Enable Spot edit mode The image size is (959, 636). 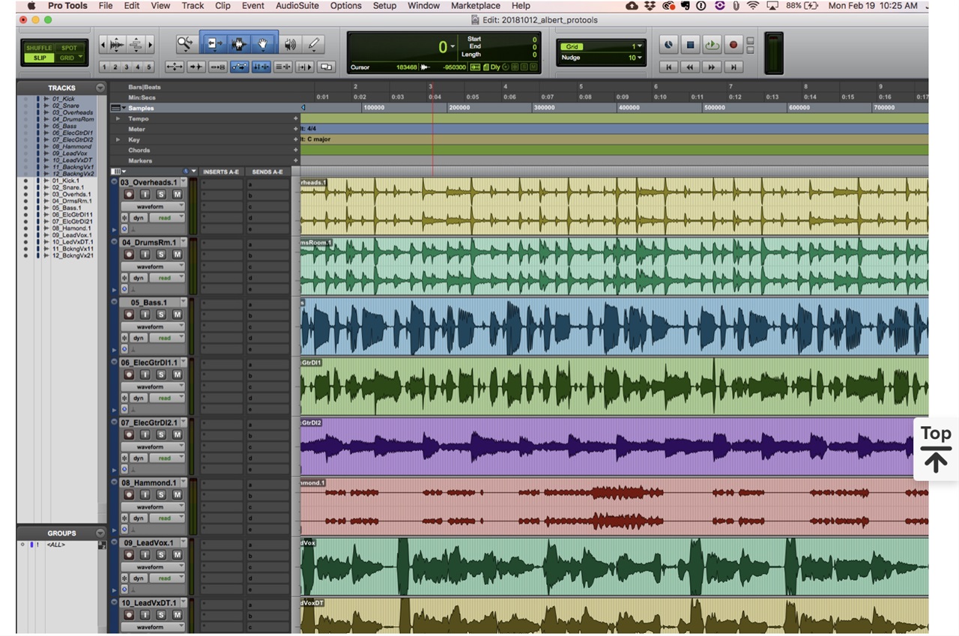(x=69, y=48)
